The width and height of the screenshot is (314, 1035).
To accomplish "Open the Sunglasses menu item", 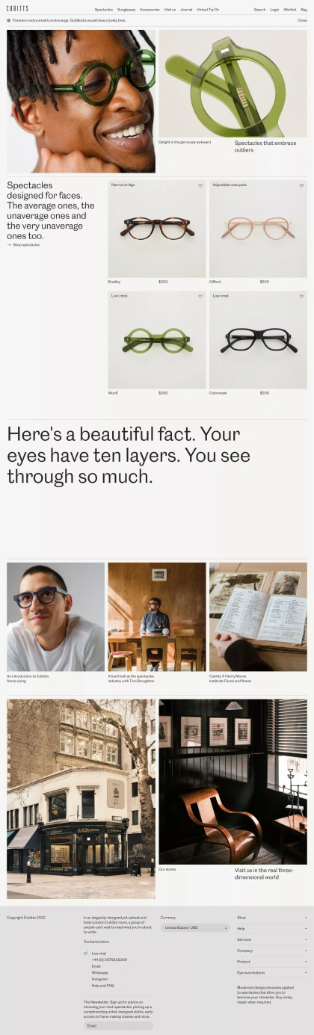I will tap(126, 10).
